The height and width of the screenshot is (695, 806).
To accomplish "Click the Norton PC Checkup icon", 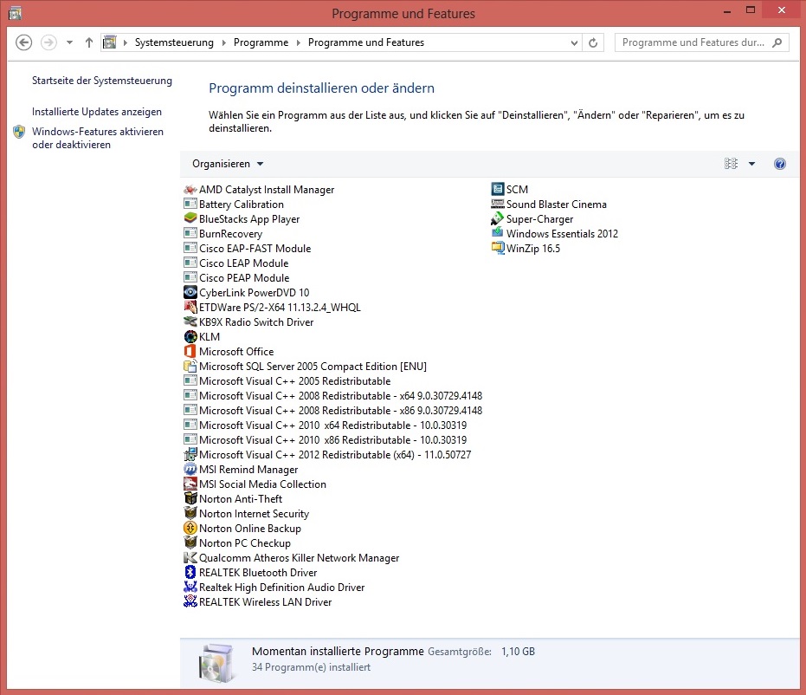I will click(x=190, y=542).
